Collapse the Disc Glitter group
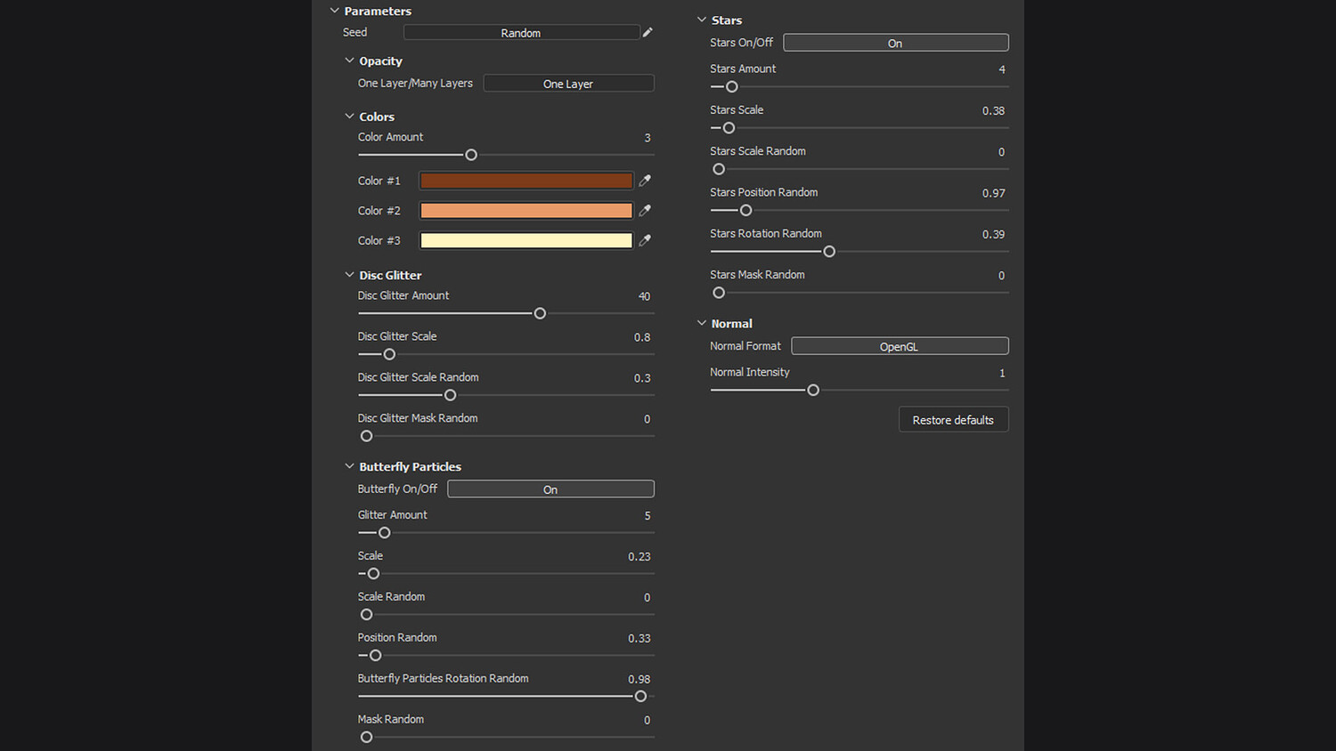 coord(349,275)
